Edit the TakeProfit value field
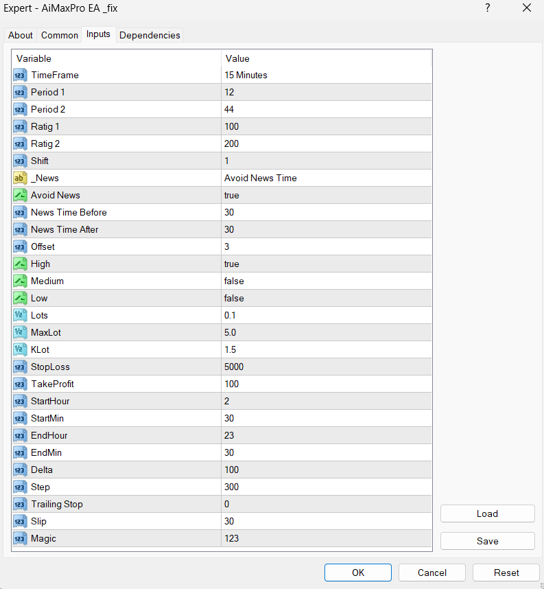Screen dimensions: 544x589 point(327,384)
